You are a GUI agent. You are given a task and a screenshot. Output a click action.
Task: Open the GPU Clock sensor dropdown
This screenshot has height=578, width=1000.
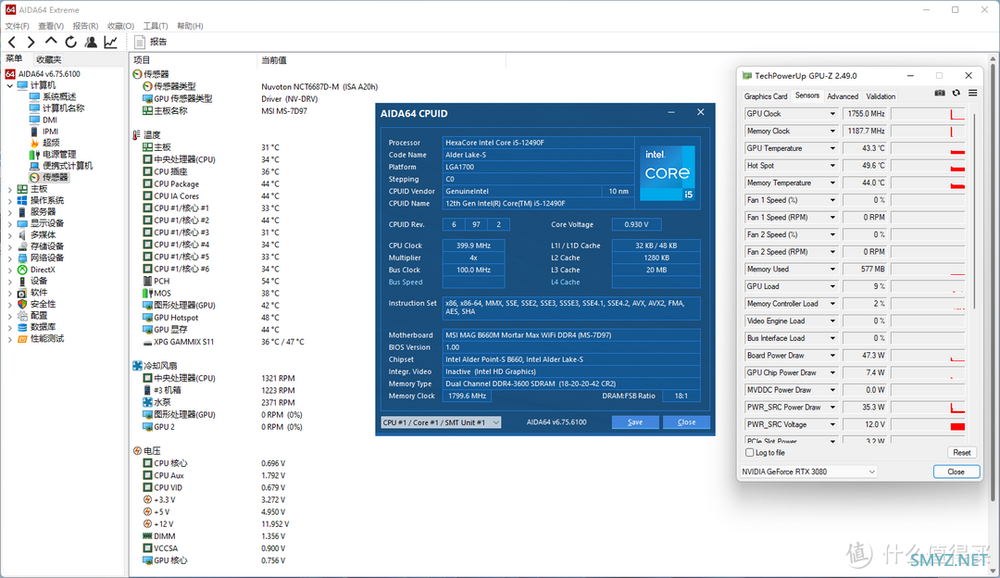tap(832, 114)
